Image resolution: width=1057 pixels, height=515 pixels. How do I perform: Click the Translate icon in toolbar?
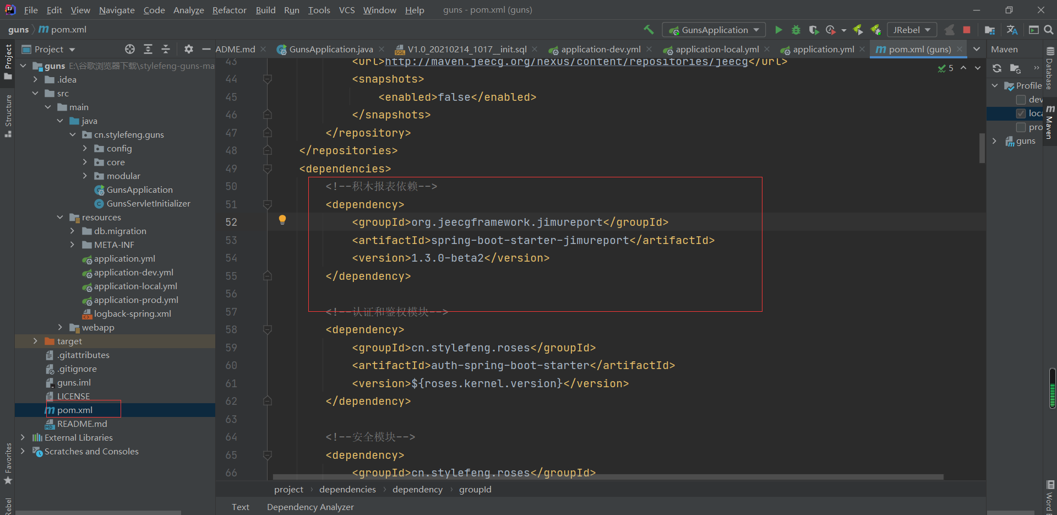coord(1012,30)
